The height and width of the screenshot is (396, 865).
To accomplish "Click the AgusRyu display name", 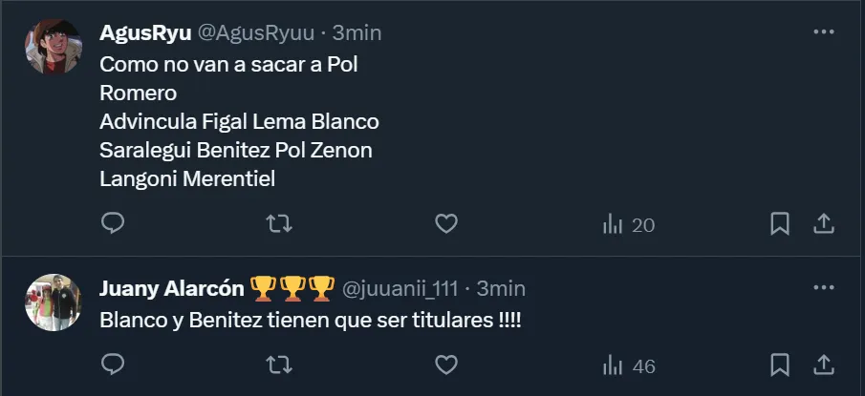I will pyautogui.click(x=145, y=32).
